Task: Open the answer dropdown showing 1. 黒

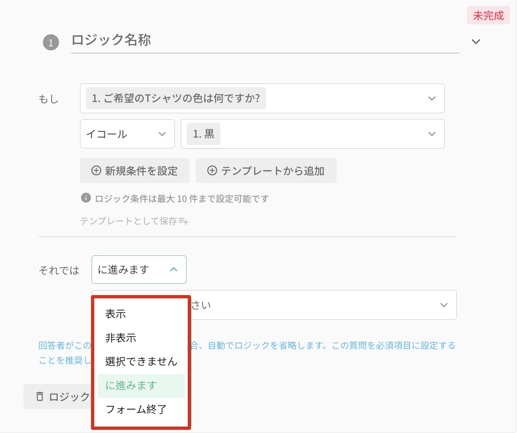Action: pyautogui.click(x=312, y=134)
